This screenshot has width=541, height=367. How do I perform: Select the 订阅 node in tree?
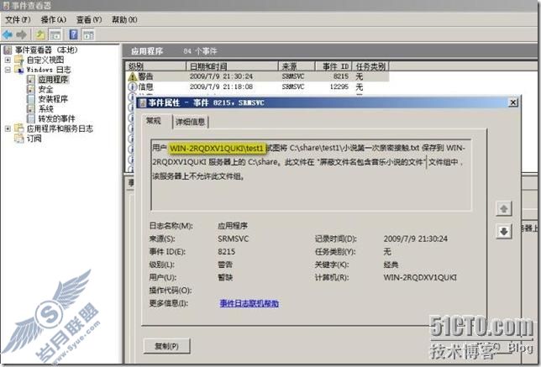(34, 139)
